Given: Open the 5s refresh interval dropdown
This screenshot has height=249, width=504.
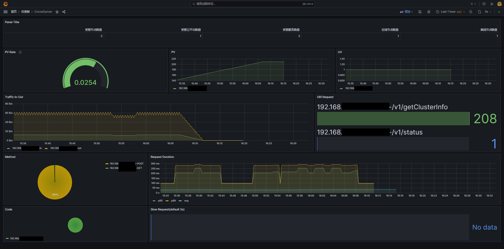Looking at the screenshot, I should pos(488,12).
